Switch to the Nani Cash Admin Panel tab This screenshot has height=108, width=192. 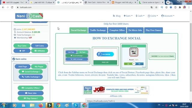pos(97,2)
